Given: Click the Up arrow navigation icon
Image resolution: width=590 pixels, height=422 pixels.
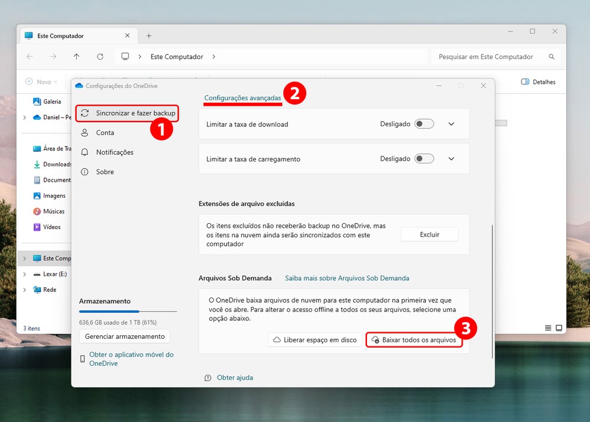Looking at the screenshot, I should (77, 57).
